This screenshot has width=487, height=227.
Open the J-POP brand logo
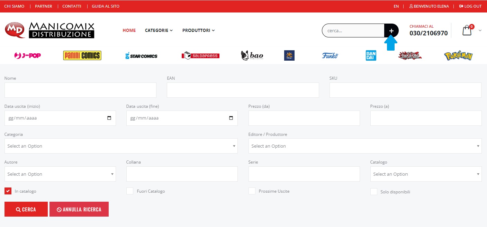point(27,55)
